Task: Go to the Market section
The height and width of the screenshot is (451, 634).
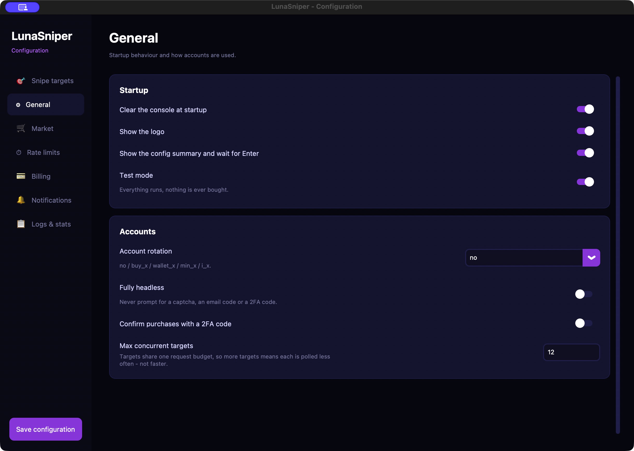Action: click(x=46, y=129)
